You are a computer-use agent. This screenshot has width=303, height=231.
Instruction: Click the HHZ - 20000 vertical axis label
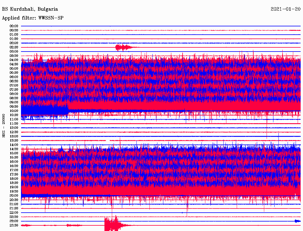tap(4, 125)
